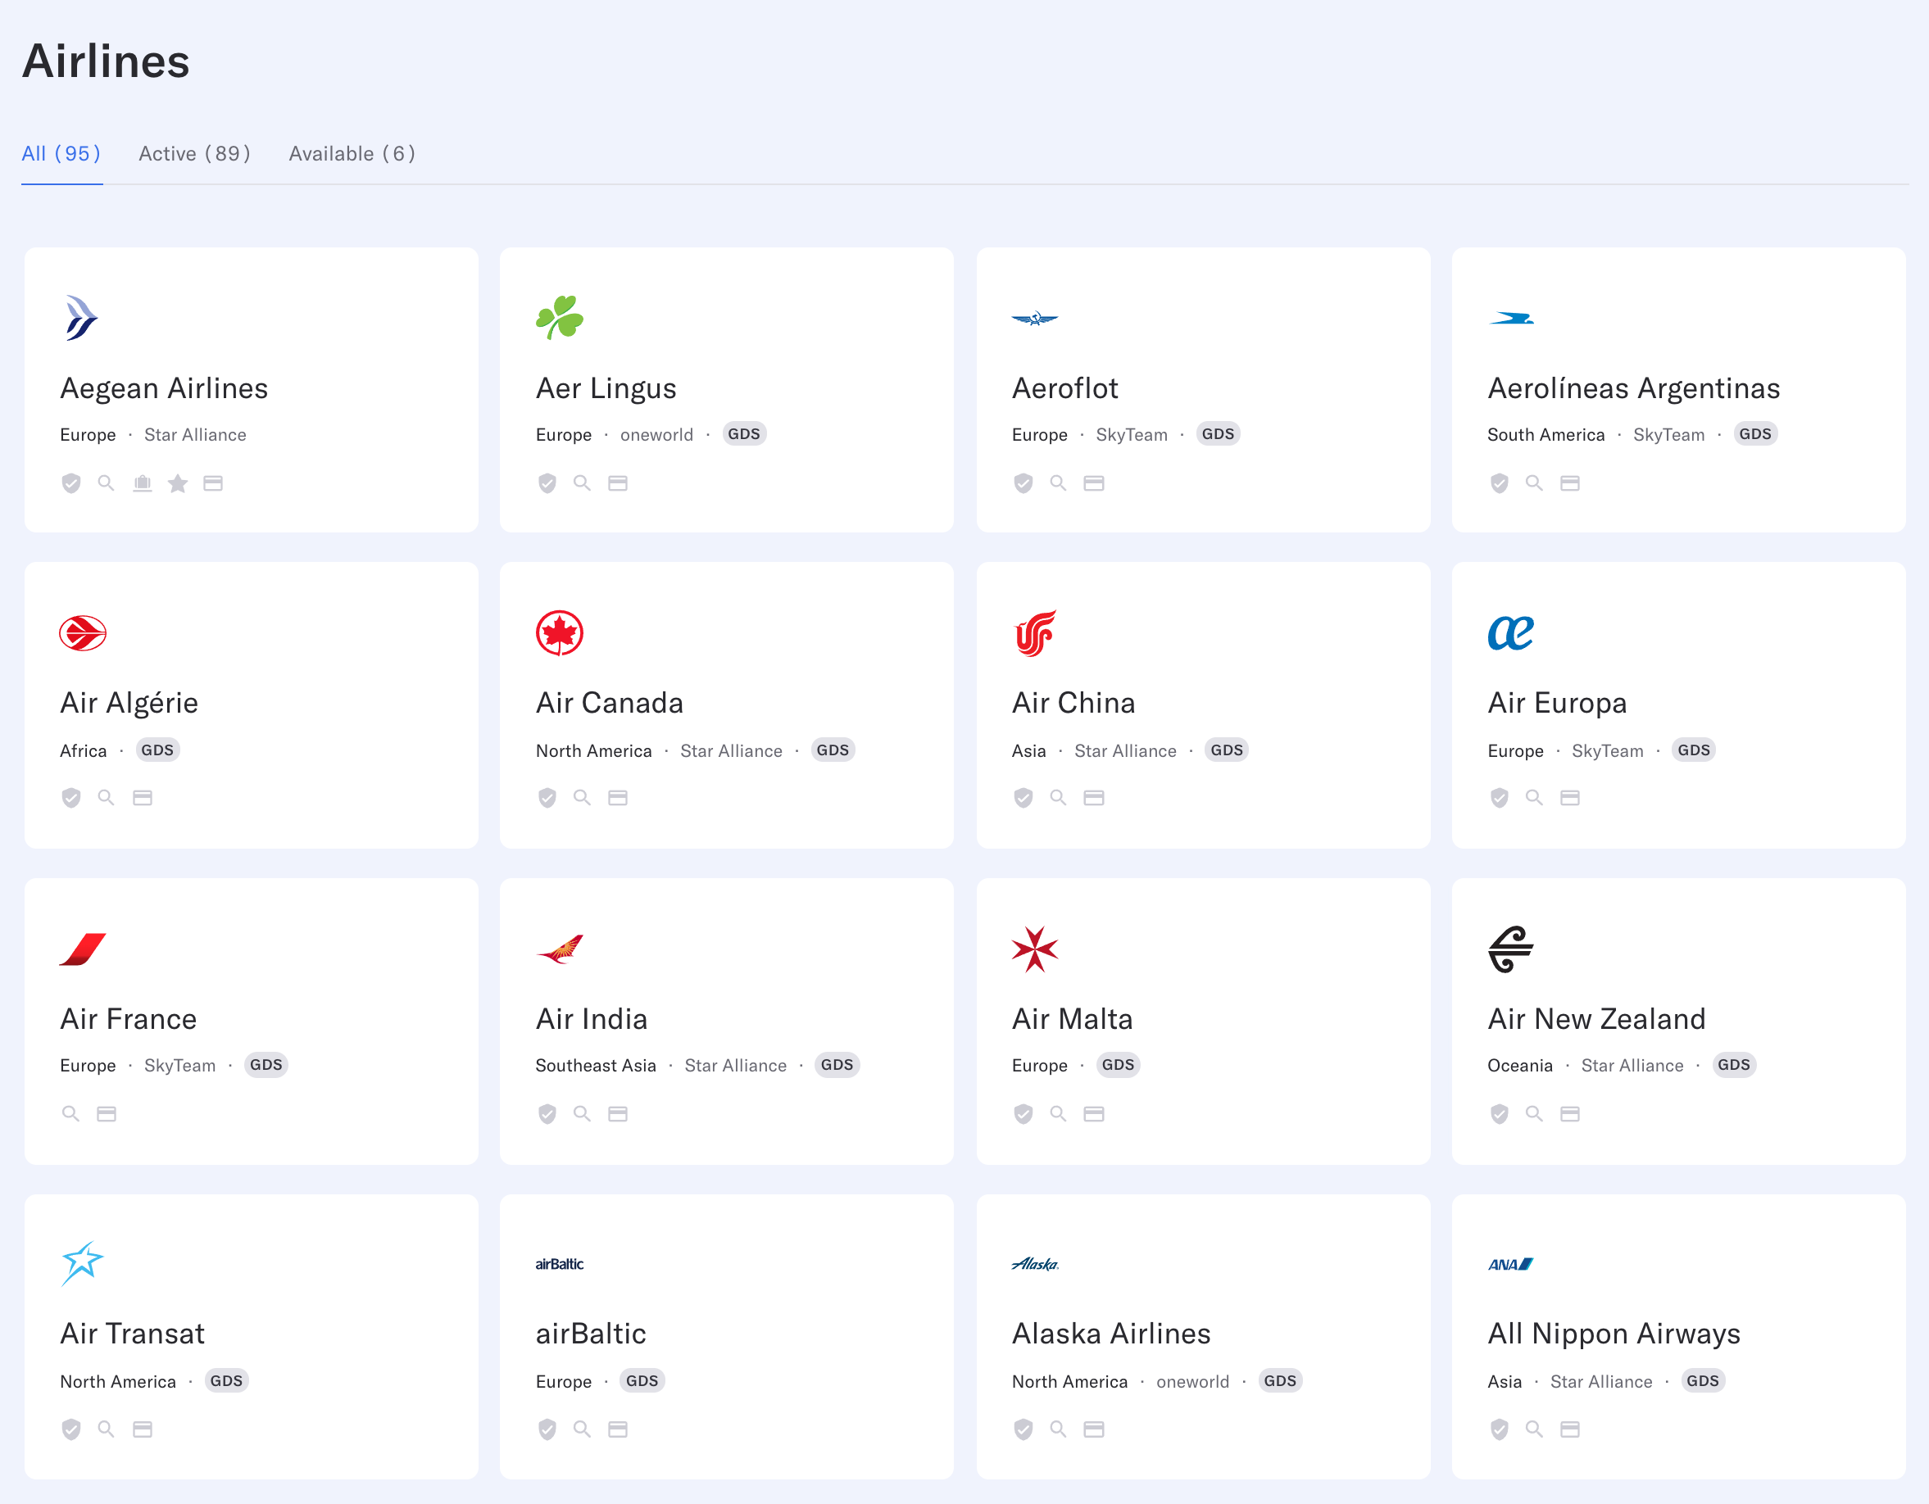Screen dimensions: 1929x1504
Task: Click the airBaltic logo thumbnail
Action: (x=559, y=1264)
